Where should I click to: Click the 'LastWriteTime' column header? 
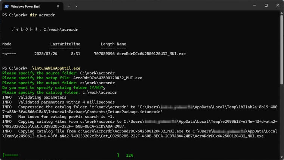pyautogui.click(x=65, y=44)
